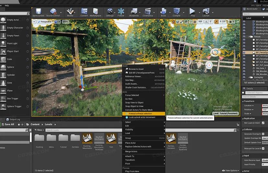Image resolution: width=268 pixels, height=173 pixels.
Task: Click the Hunting_Mountains level thumbnail
Action: click(x=87, y=138)
